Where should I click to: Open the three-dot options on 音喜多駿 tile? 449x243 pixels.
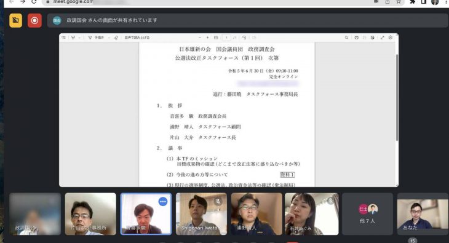pyautogui.click(x=163, y=202)
